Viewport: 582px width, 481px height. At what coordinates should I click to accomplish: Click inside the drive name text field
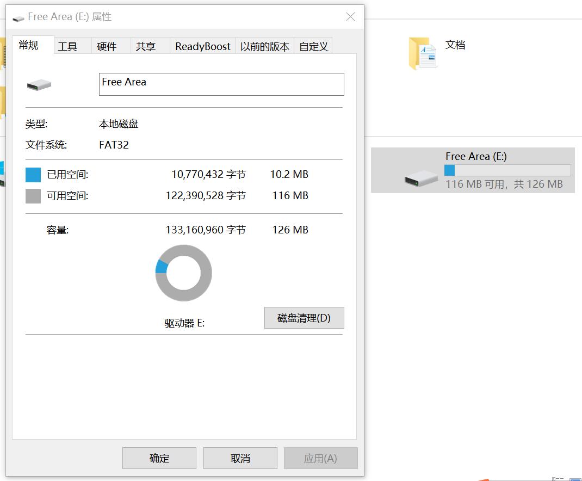pyautogui.click(x=221, y=84)
